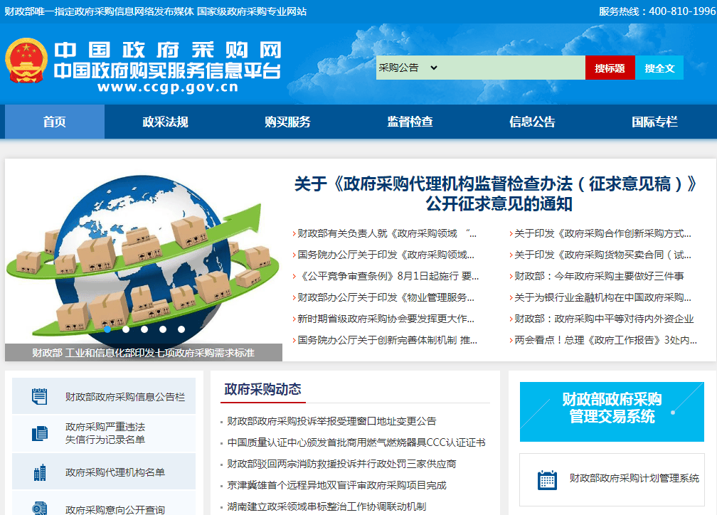Open the 国际专栏 menu
The height and width of the screenshot is (515, 717).
tap(654, 122)
